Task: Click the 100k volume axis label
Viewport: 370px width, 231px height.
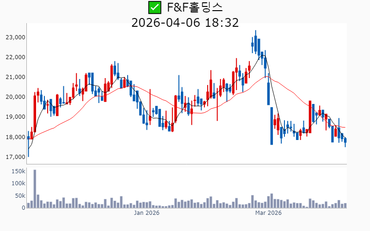Action: tap(18, 183)
